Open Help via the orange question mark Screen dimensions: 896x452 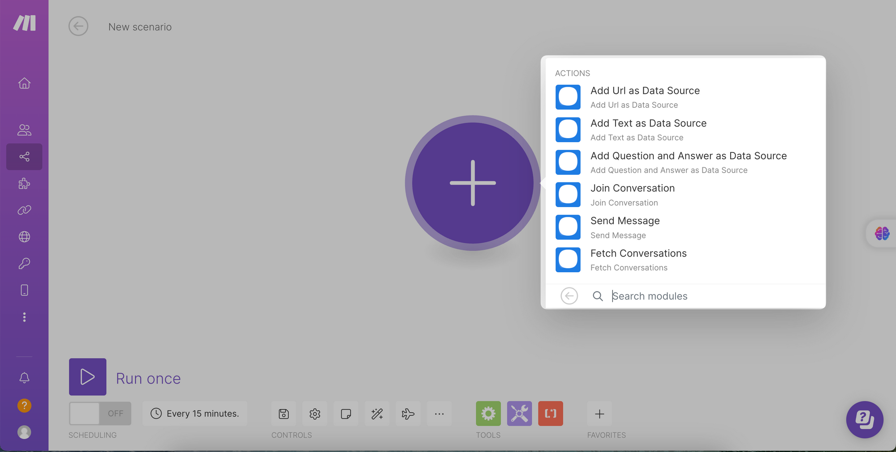click(24, 406)
